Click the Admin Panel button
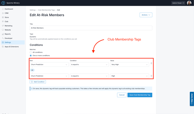This screenshot has height=114, width=194. coord(178,3)
